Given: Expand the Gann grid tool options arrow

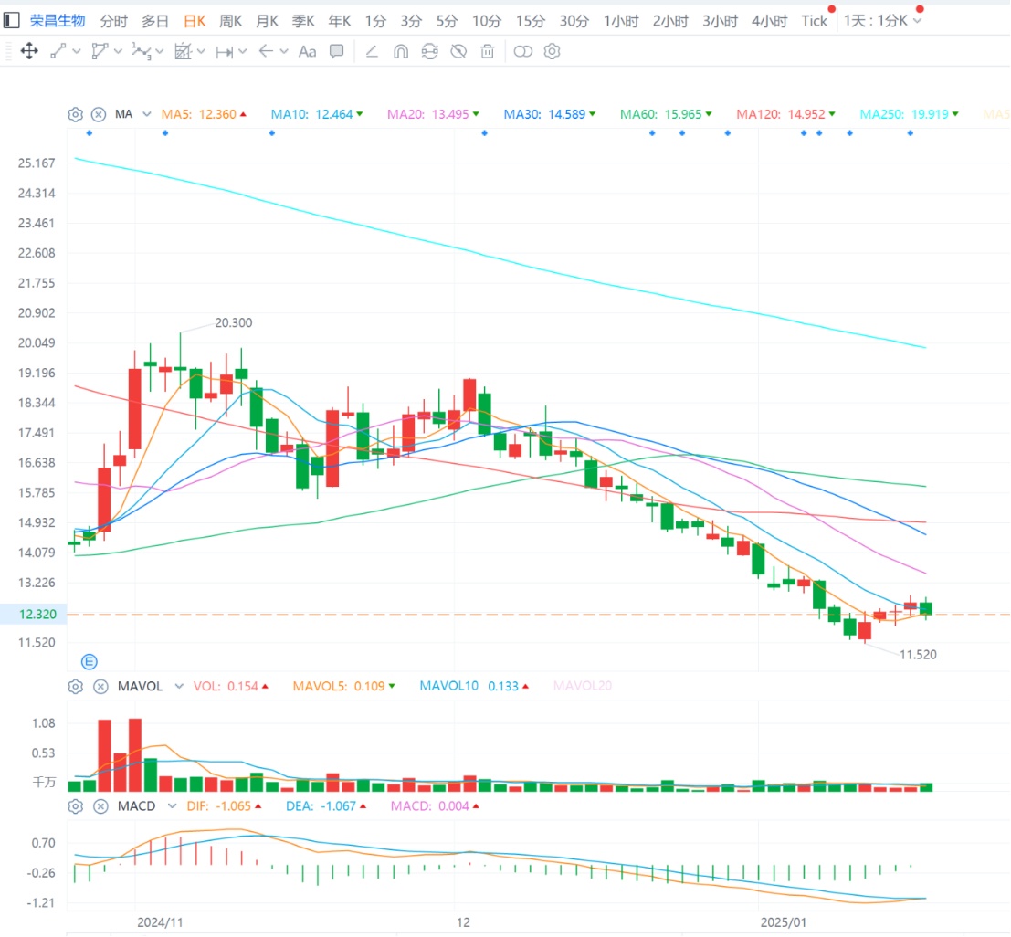Looking at the screenshot, I should pos(201,51).
